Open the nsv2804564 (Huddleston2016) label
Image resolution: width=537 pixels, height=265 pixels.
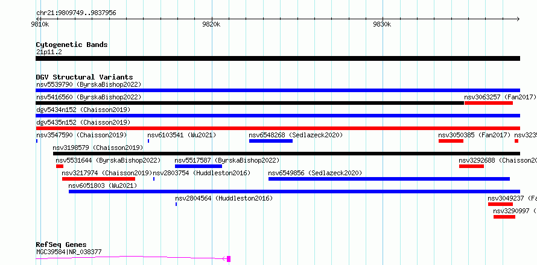click(x=224, y=198)
